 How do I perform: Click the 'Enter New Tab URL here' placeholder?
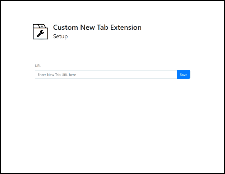pyautogui.click(x=57, y=75)
